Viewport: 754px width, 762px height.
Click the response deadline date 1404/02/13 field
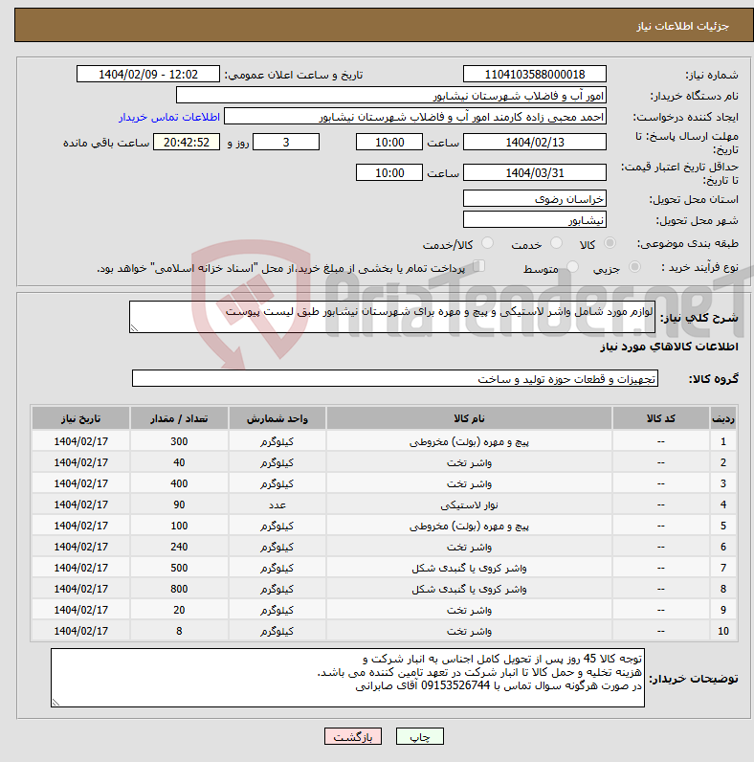[535, 142]
